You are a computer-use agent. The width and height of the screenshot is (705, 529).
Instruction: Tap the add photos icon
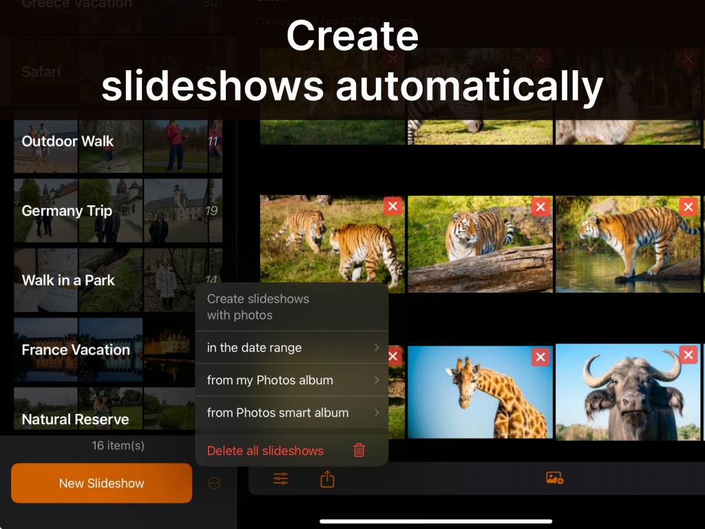point(555,478)
